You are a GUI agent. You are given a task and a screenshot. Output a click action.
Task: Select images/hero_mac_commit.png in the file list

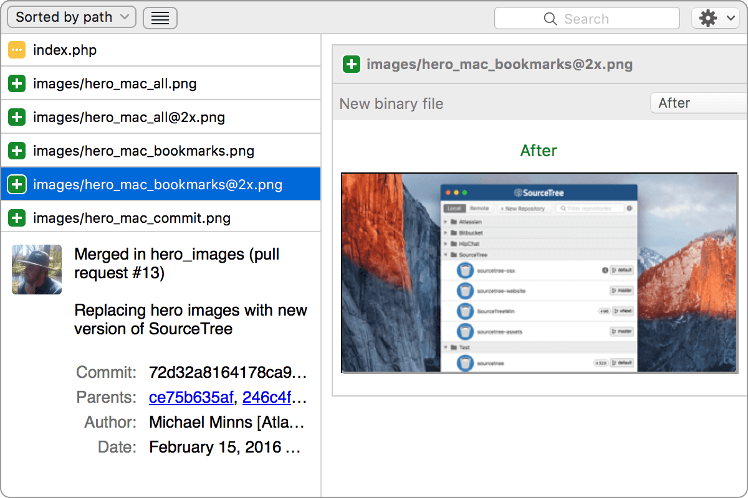[x=125, y=217]
